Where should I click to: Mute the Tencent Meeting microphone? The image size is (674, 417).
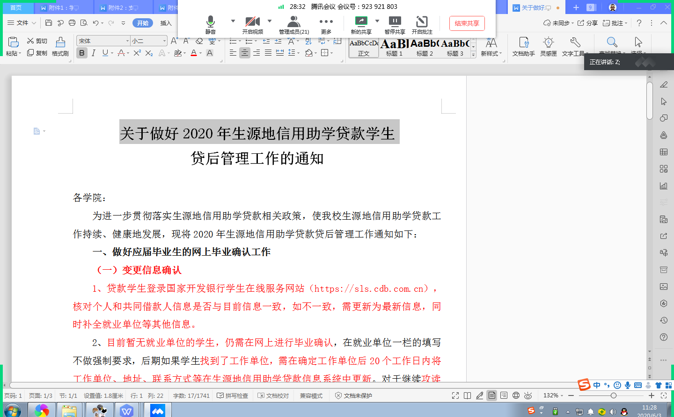pos(210,24)
